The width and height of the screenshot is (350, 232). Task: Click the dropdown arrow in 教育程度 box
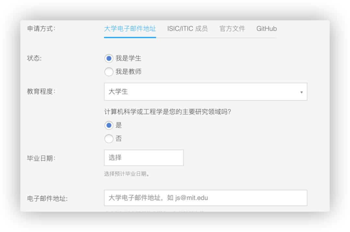(302, 92)
